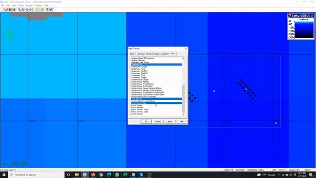Click the list scrollbar up arrow
Screen dimensions: 316x178
point(183,58)
